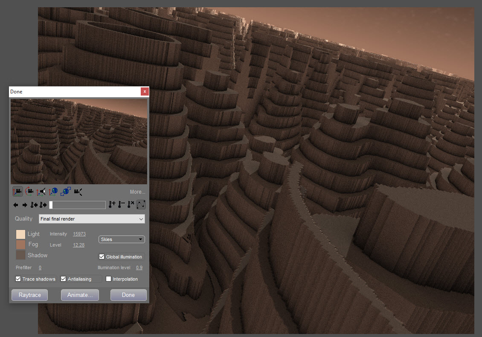Screen dimensions: 482x337
Task: Delete keyframe using the key-x icon
Action: (131, 205)
